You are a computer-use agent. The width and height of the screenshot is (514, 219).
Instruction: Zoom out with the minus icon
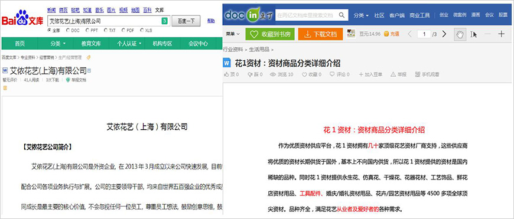coord(487,34)
